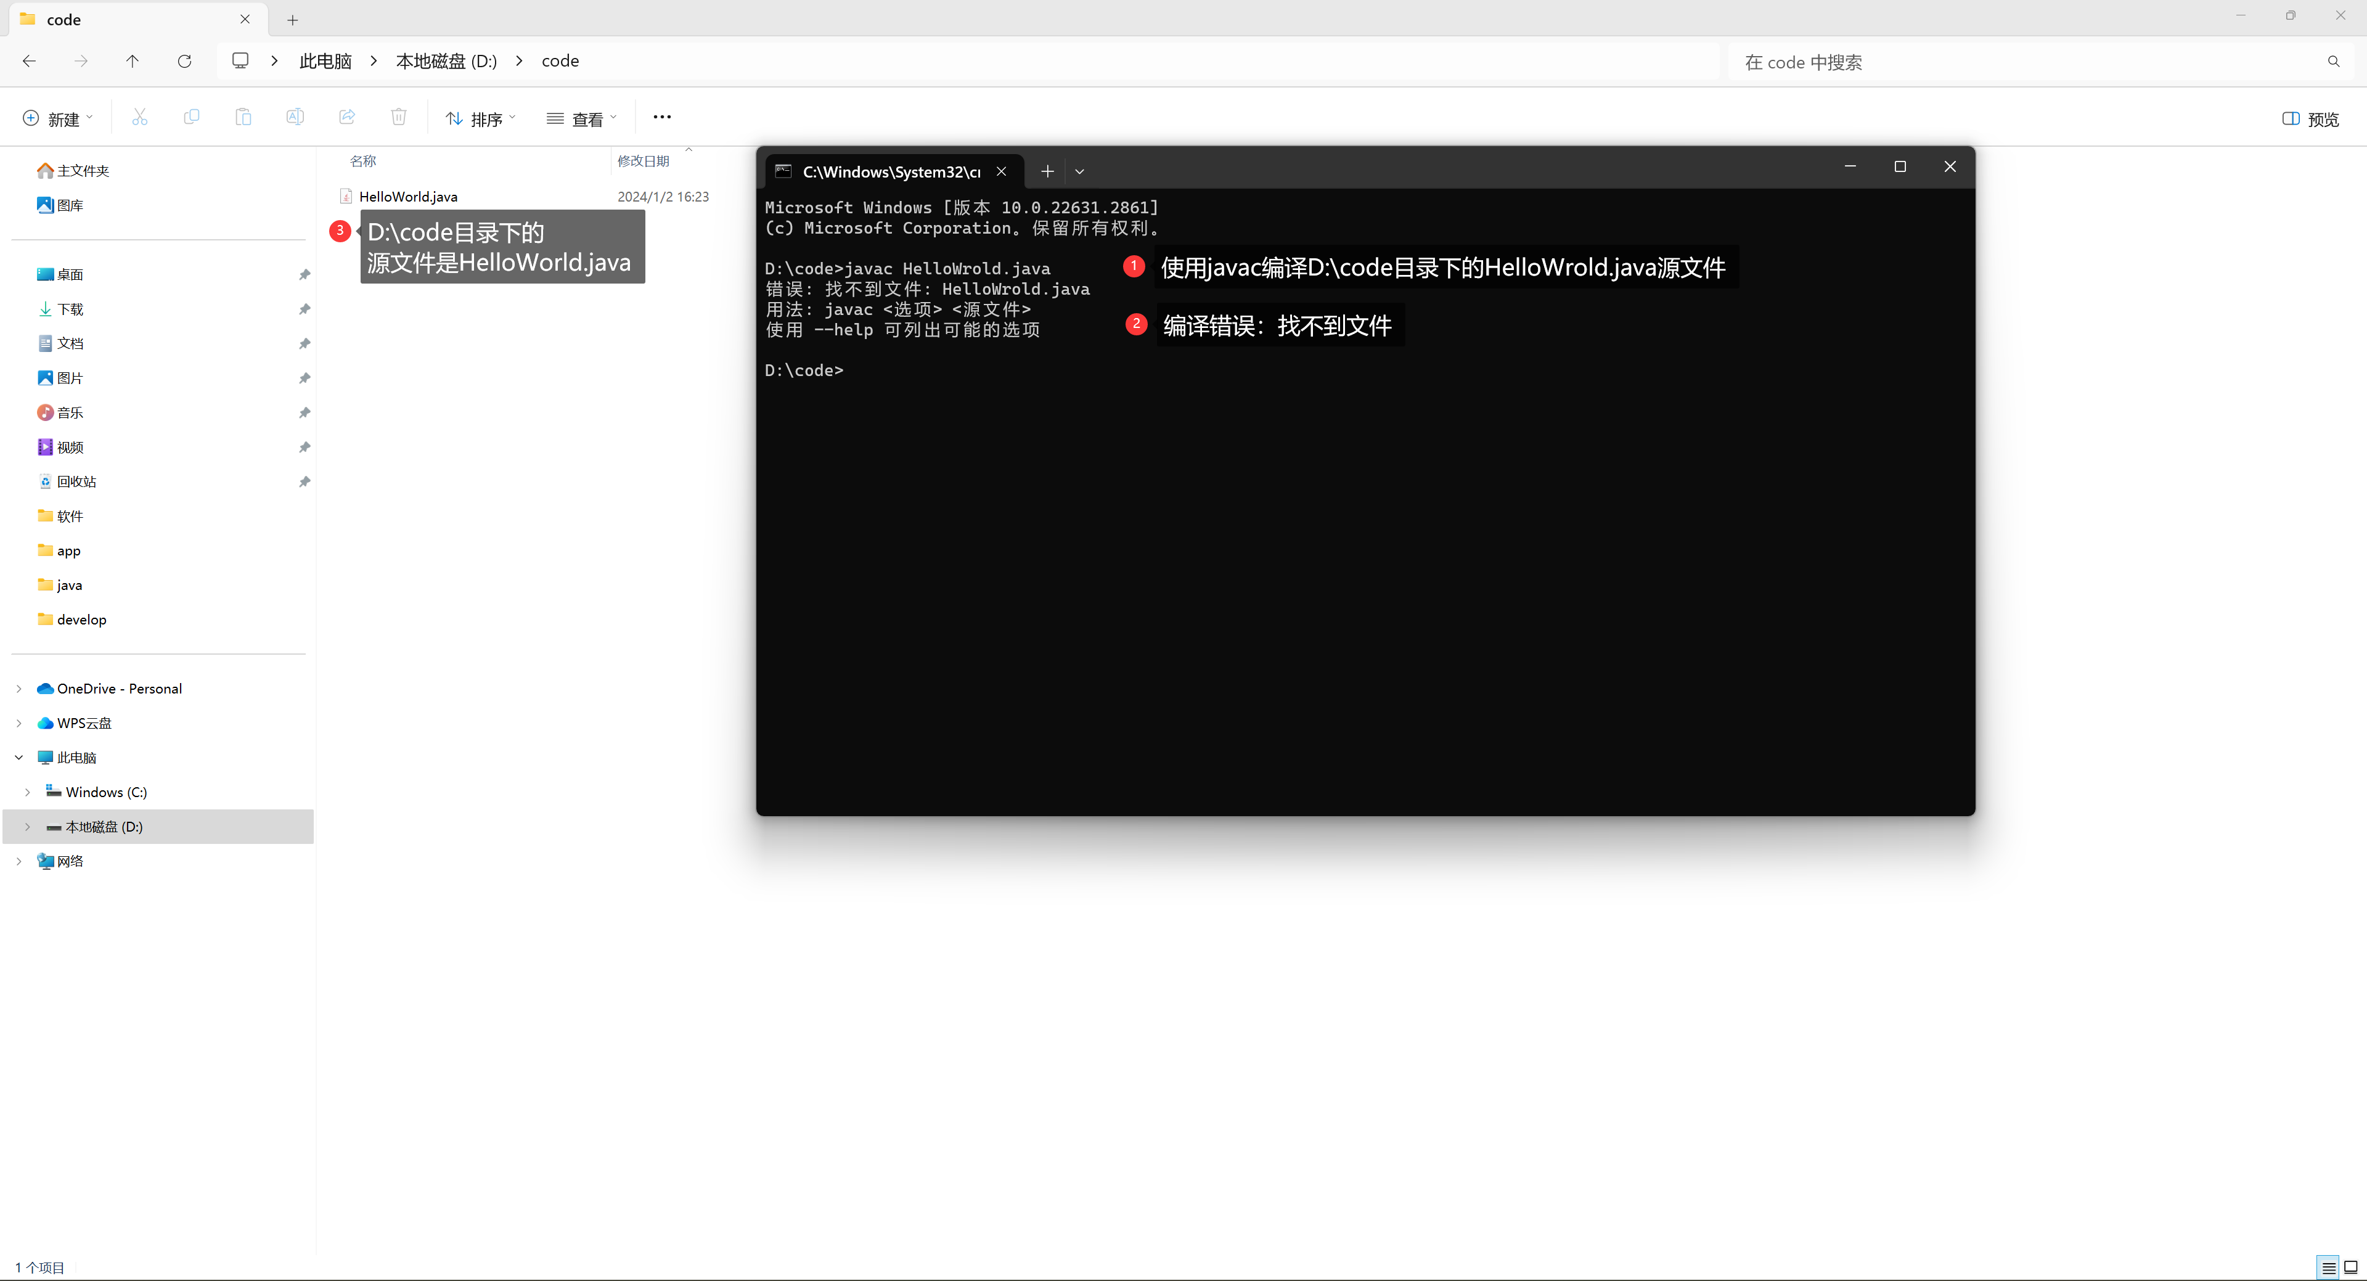The height and width of the screenshot is (1281, 2367).
Task: Expand Windows (C:) tree node
Action: [x=28, y=792]
